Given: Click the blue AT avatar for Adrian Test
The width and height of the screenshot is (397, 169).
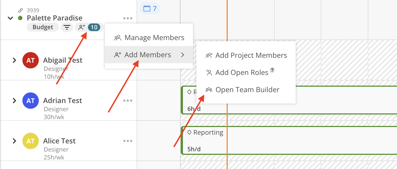Looking at the screenshot, I should (x=30, y=101).
